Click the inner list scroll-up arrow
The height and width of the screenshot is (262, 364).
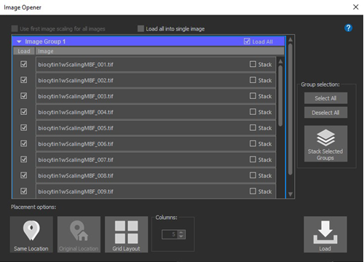tap(280, 61)
